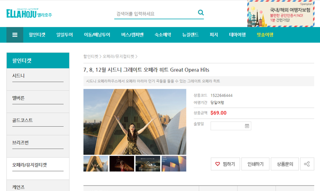
Task: Click the Ella Hoju logo
Action: (29, 13)
